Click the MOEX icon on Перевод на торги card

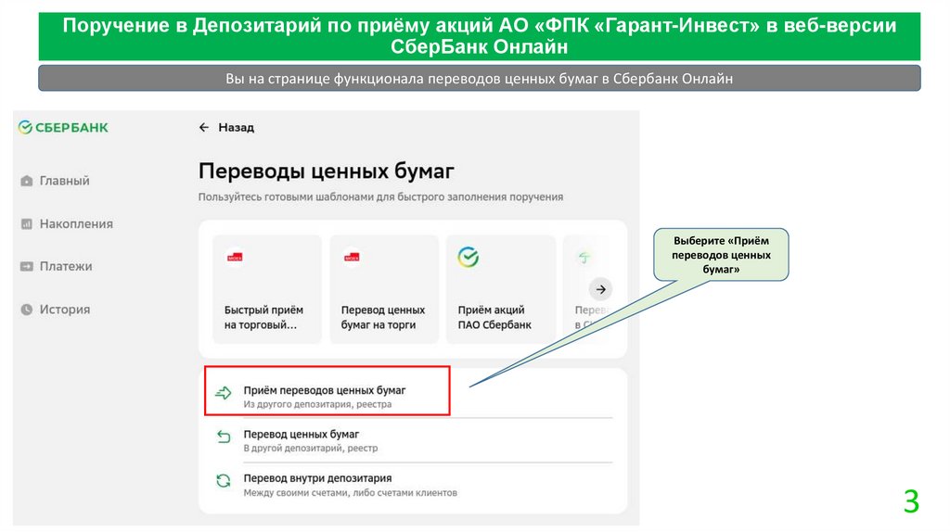point(352,258)
